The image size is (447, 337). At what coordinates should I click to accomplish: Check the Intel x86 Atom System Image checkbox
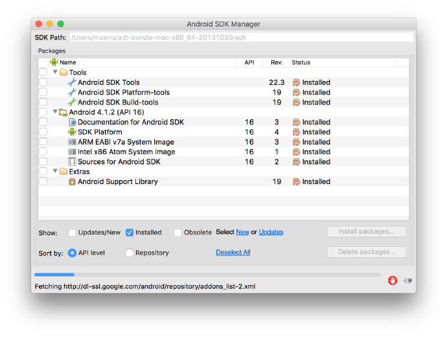pyautogui.click(x=43, y=152)
